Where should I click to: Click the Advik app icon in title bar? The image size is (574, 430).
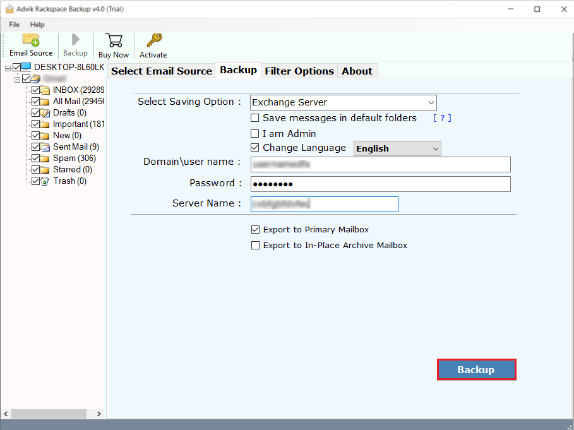(x=9, y=9)
